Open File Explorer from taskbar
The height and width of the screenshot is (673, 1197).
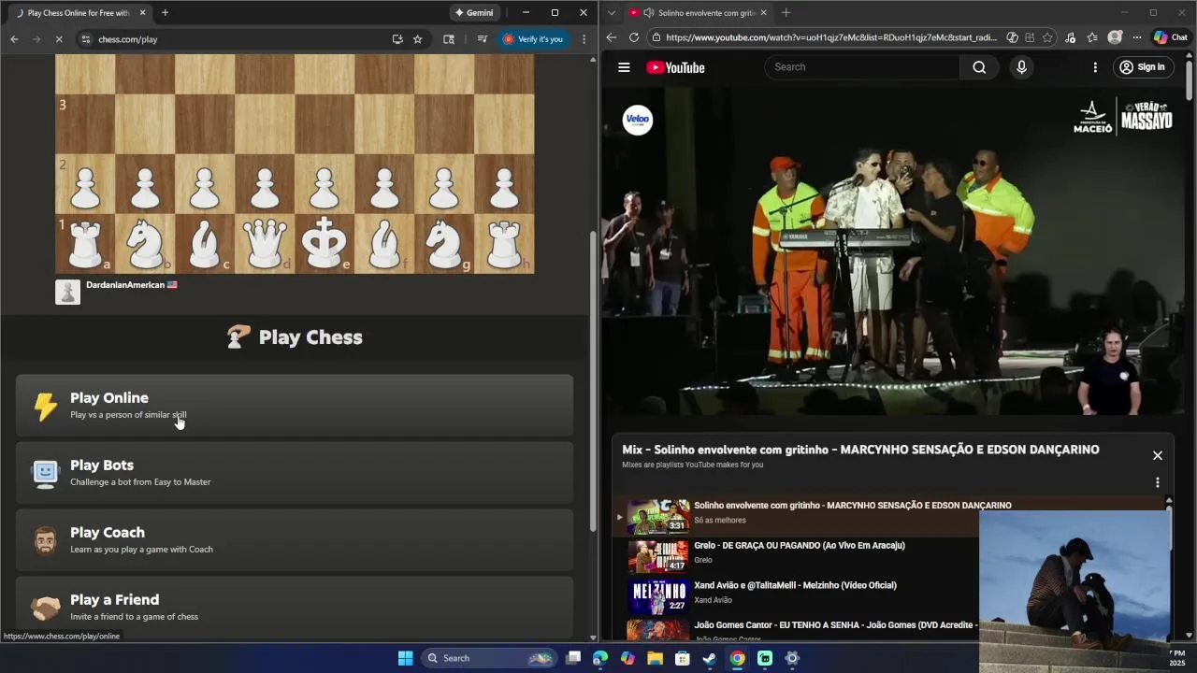(655, 658)
